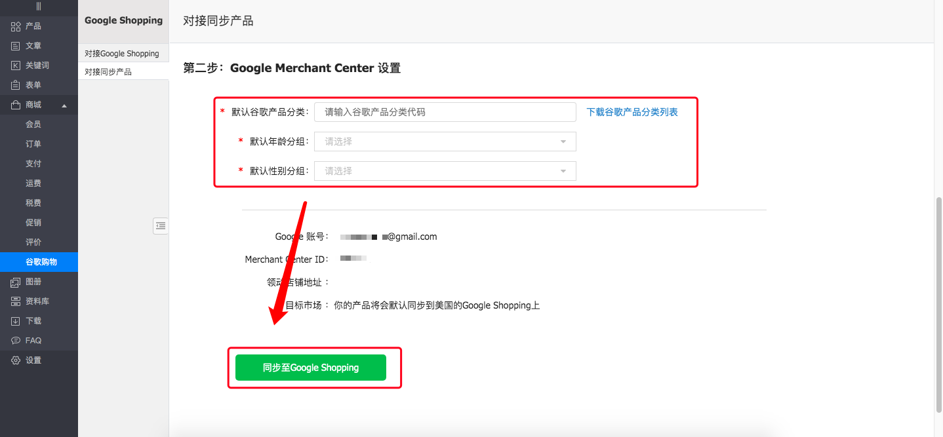
Task: Switch to the 对接Google Shopping tab
Action: [x=123, y=53]
